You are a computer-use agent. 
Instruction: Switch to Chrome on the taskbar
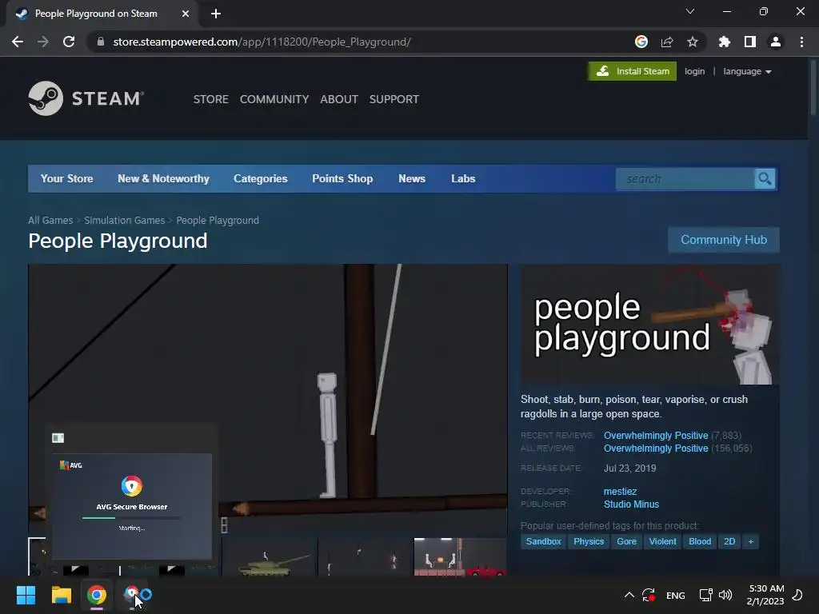pos(97,595)
